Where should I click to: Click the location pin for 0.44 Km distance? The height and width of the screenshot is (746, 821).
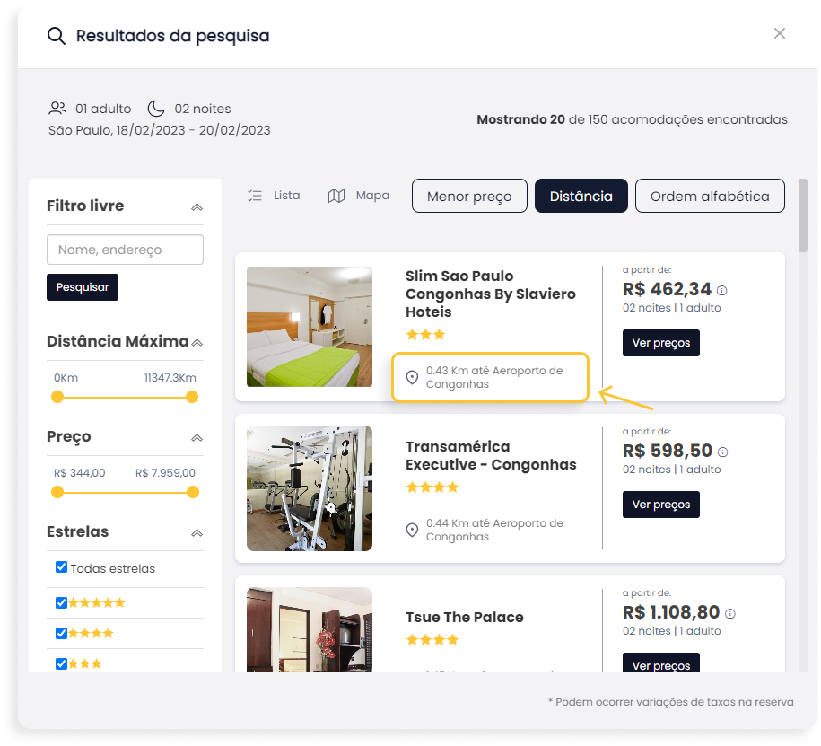click(412, 530)
